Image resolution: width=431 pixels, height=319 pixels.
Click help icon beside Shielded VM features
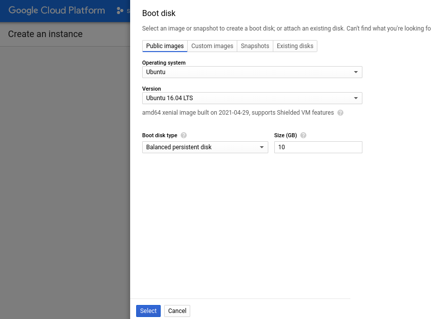tap(340, 113)
